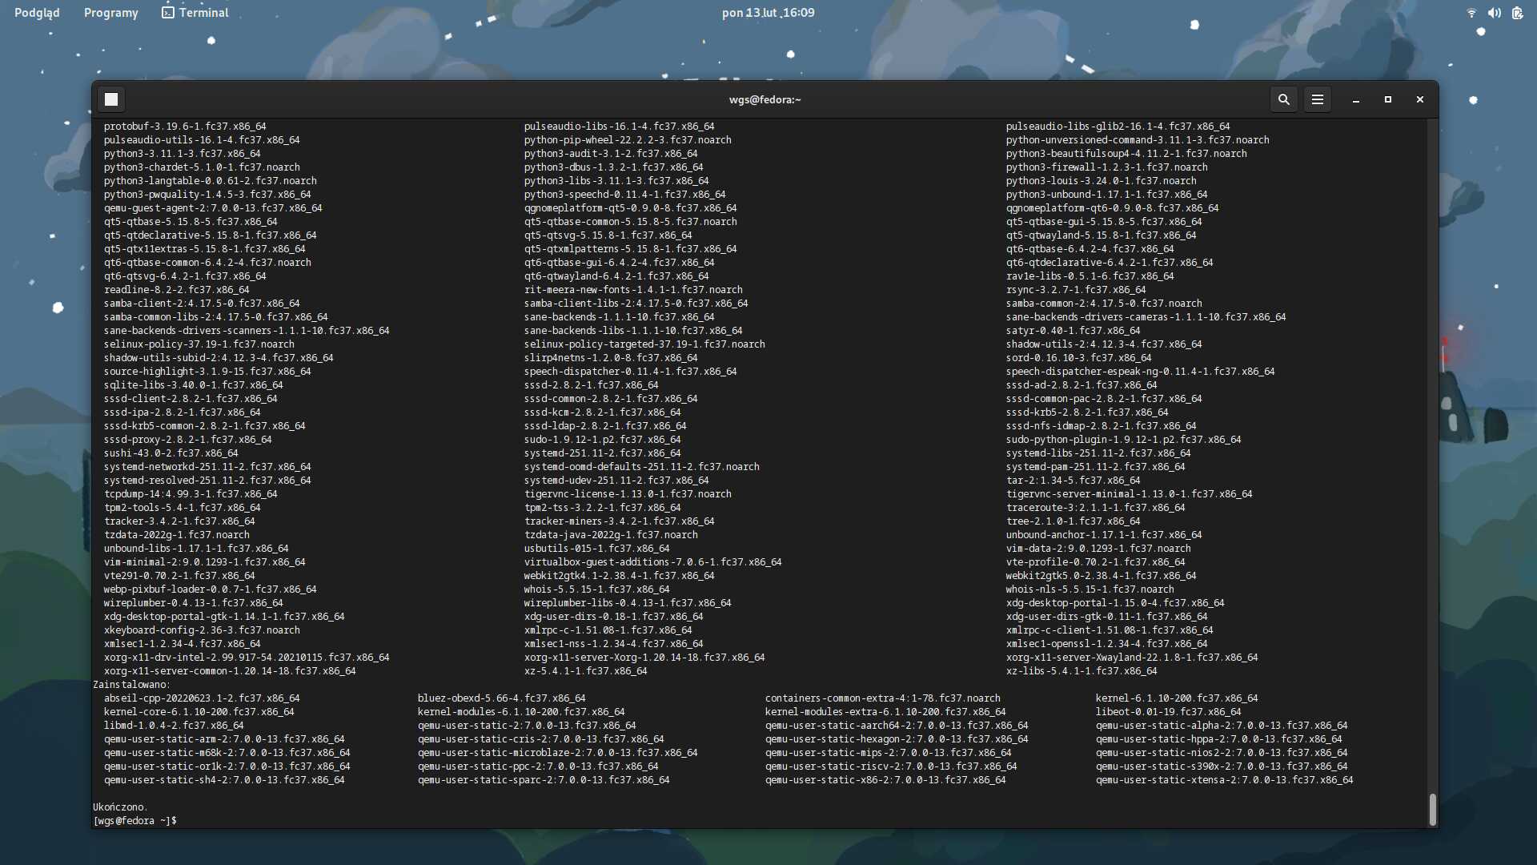Select selinux-policy-targeted package entry
1537x865 pixels.
coord(644,344)
